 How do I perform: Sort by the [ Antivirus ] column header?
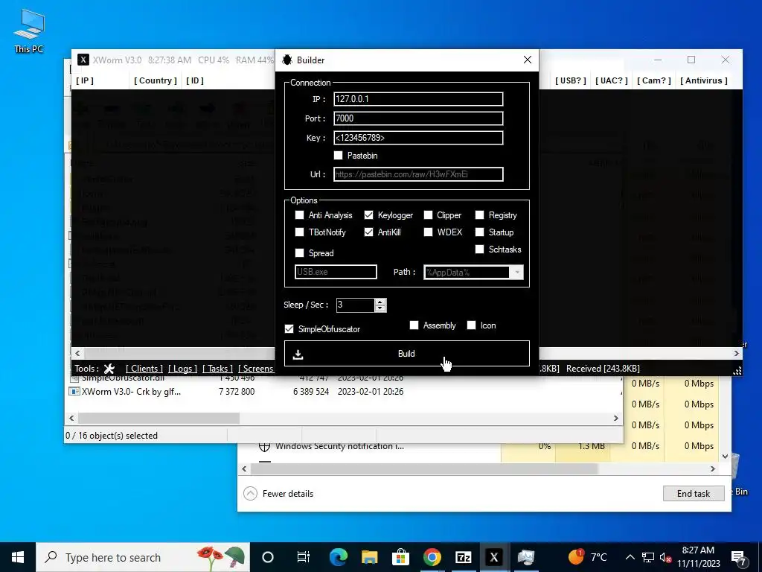704,80
